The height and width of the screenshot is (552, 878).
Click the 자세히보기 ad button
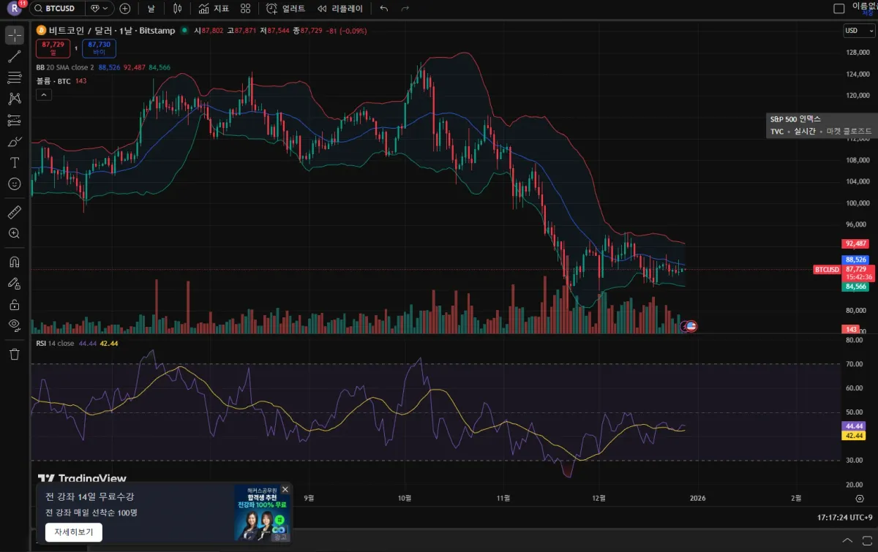pos(74,532)
